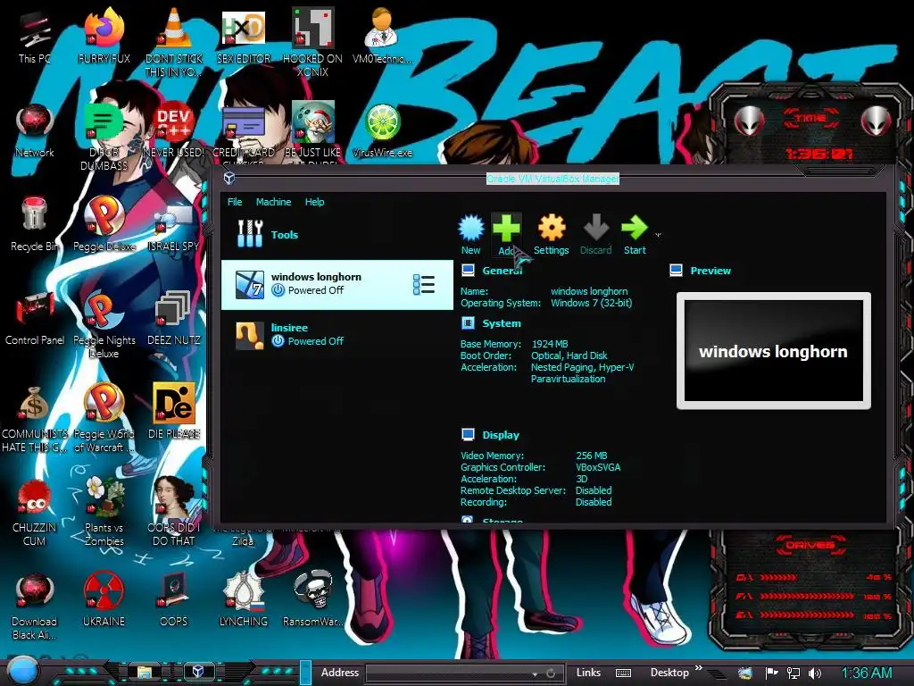The width and height of the screenshot is (914, 686).
Task: Click the left alien head on time widget
Action: pyautogui.click(x=749, y=121)
